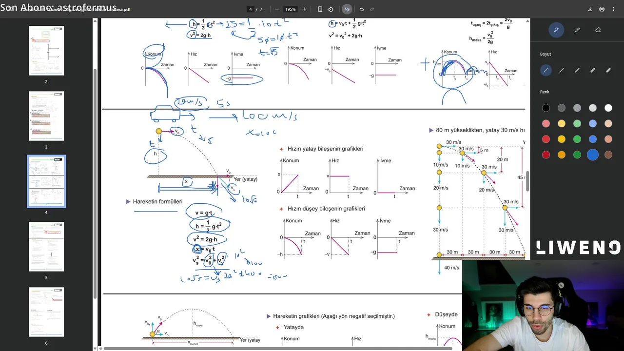Pick the medium green color swatch

click(577, 139)
